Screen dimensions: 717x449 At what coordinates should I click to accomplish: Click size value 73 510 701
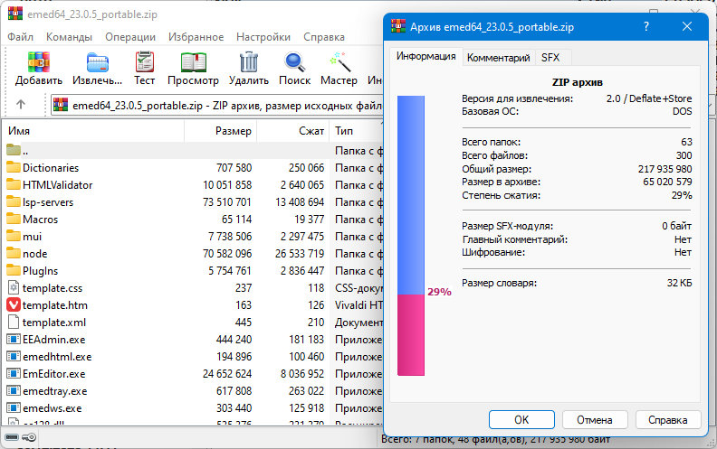[x=227, y=201]
